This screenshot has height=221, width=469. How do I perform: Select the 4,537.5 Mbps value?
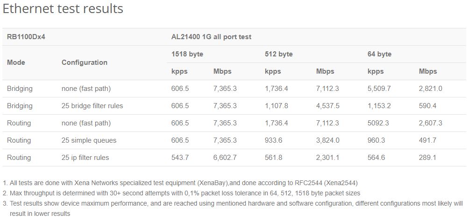[327, 106]
